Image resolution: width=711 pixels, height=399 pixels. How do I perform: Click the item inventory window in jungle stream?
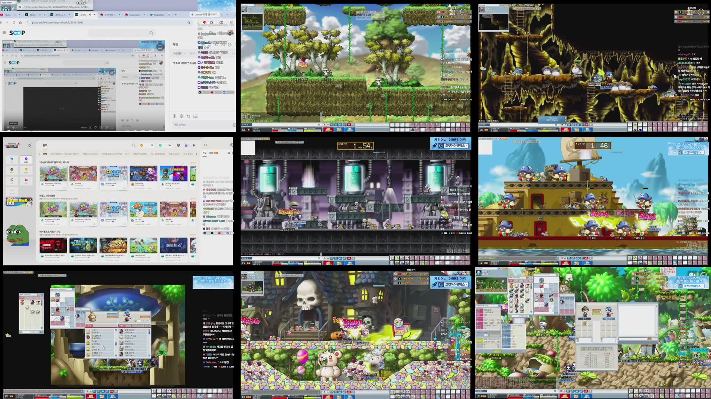(x=520, y=297)
